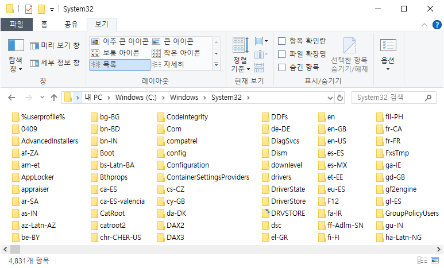Image resolution: width=444 pixels, height=268 pixels.
Task: Open the address bar history dropdown
Action: [x=330, y=98]
